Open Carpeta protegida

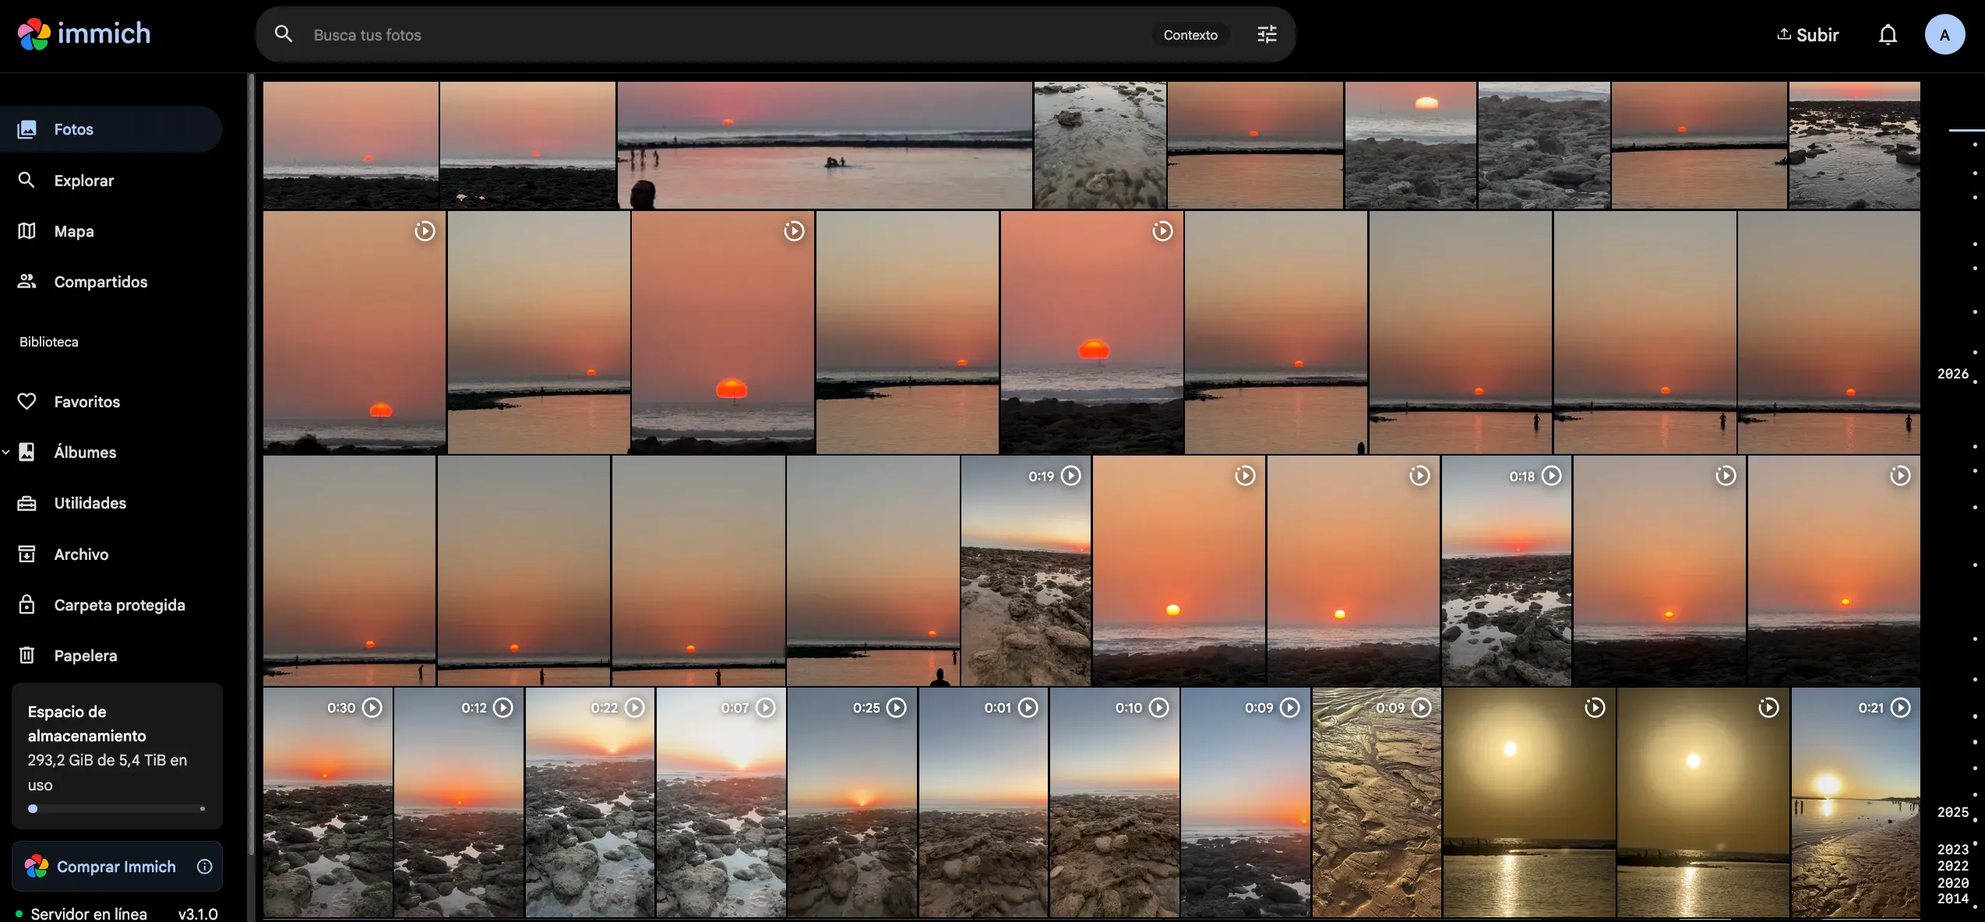click(111, 604)
